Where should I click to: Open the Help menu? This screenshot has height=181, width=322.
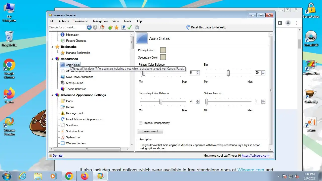click(139, 21)
